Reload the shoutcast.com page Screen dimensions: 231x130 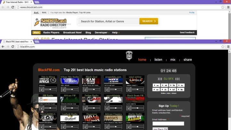click(13, 7)
